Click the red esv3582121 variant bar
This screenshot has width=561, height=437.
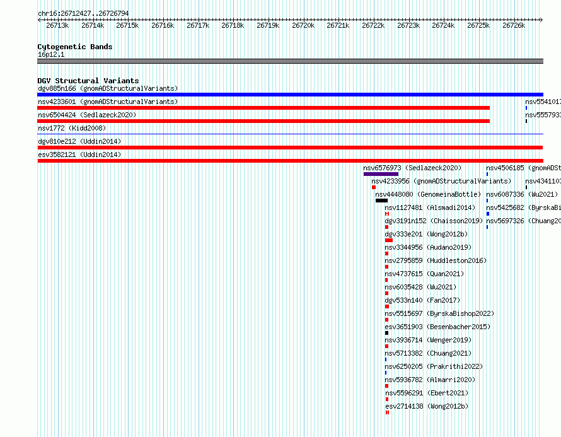point(290,161)
